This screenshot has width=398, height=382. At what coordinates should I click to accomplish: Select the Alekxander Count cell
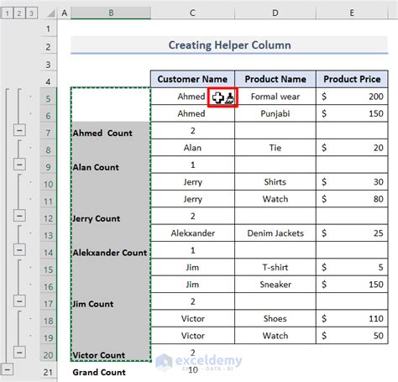pyautogui.click(x=111, y=250)
